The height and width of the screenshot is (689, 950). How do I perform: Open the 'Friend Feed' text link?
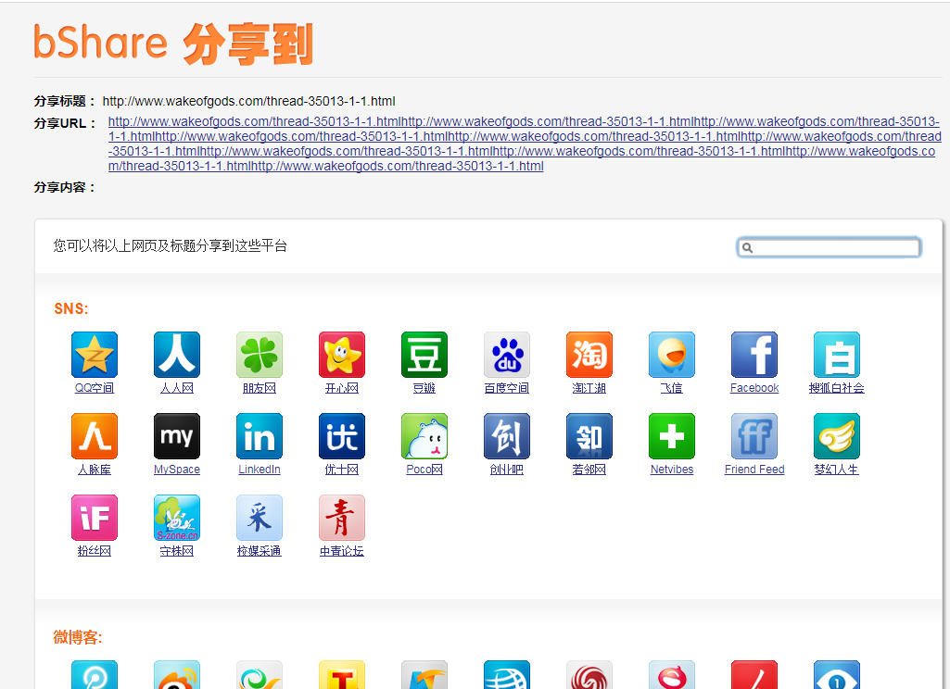pyautogui.click(x=754, y=470)
